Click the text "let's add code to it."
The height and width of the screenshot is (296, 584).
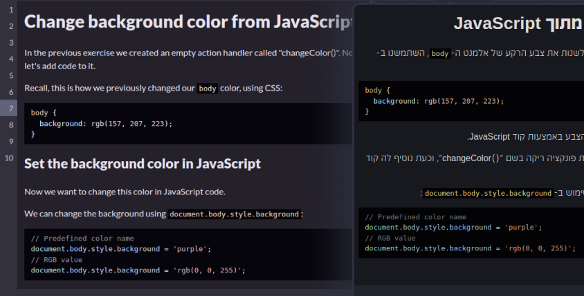[x=60, y=66]
